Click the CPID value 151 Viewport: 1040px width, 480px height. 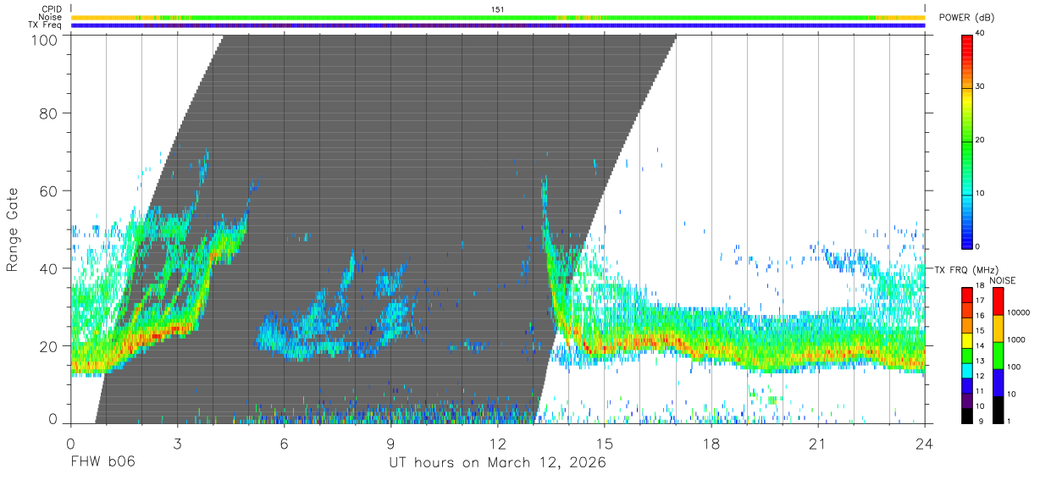point(498,9)
